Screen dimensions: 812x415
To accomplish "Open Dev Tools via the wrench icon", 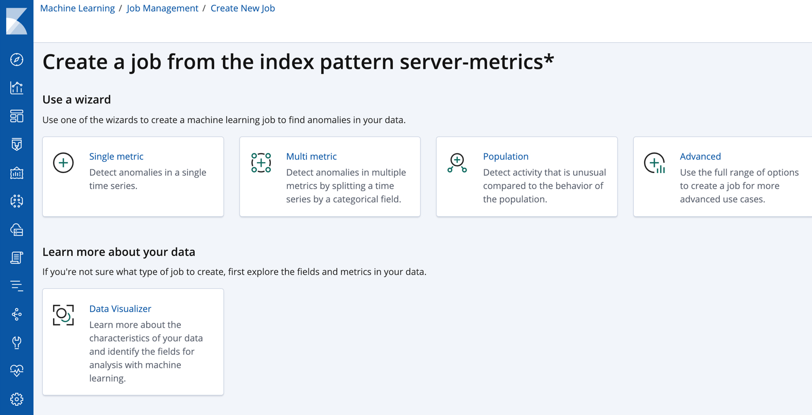I will point(17,342).
